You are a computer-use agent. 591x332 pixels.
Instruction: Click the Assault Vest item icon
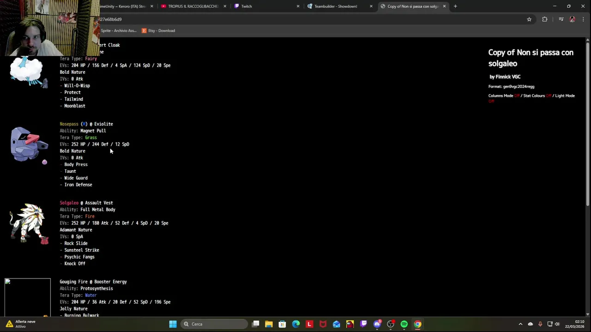44,240
